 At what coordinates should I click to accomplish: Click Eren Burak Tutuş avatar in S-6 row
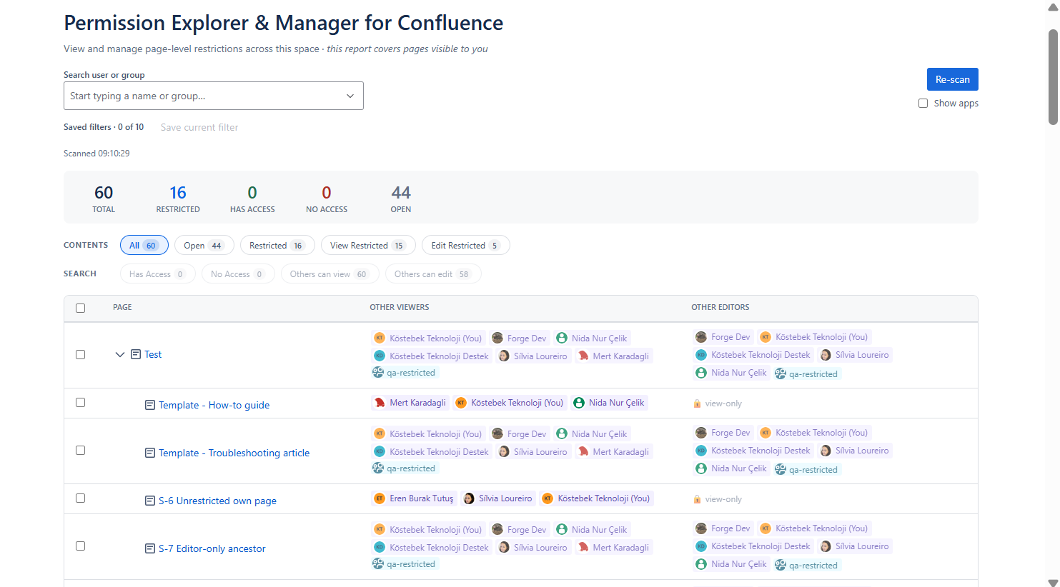pos(380,498)
